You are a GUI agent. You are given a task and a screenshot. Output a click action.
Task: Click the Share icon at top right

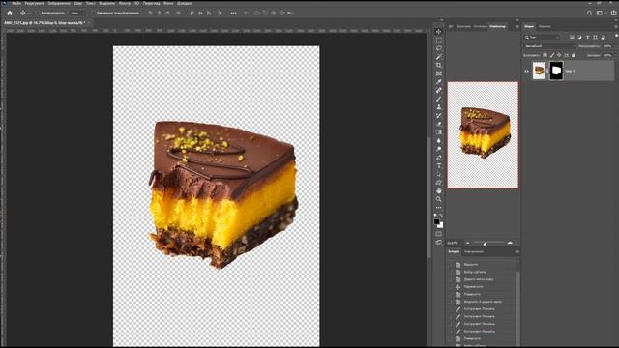(614, 13)
